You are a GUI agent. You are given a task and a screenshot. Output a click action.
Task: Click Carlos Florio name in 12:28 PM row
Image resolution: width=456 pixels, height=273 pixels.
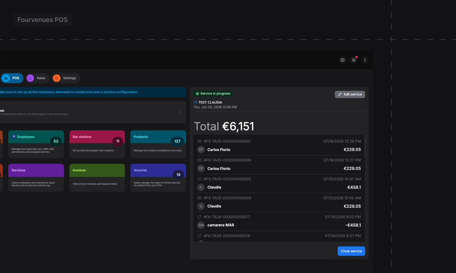pyautogui.click(x=219, y=150)
